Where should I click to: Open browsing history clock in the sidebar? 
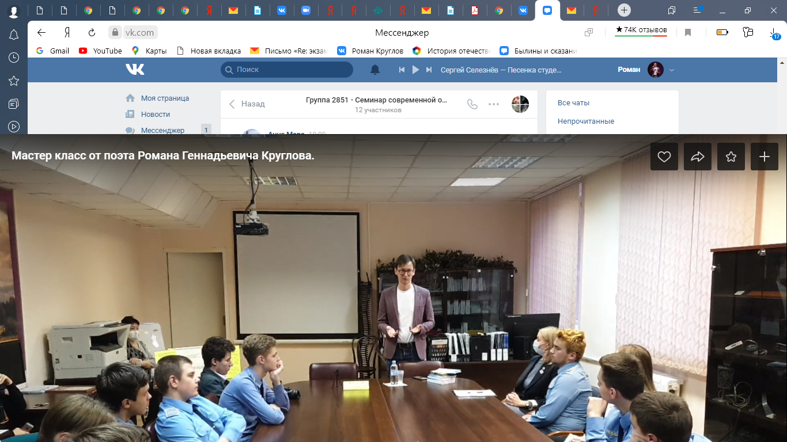click(13, 58)
